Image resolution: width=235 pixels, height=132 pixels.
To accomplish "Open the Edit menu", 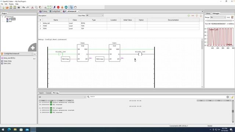I will tap(6, 4).
